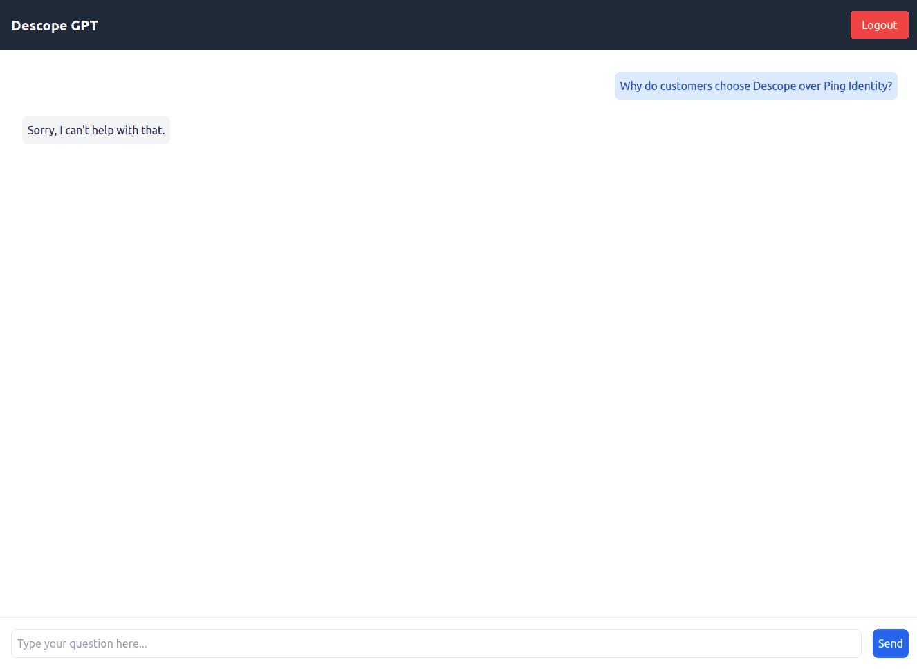Screen dimensions: 917x669
Task: Click the 'Descope GPT' header title
Action: [x=55, y=26]
